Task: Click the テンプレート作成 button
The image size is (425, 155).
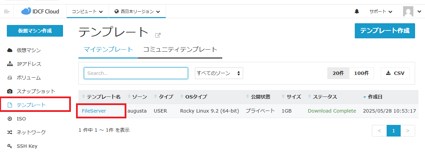Action: [x=385, y=31]
